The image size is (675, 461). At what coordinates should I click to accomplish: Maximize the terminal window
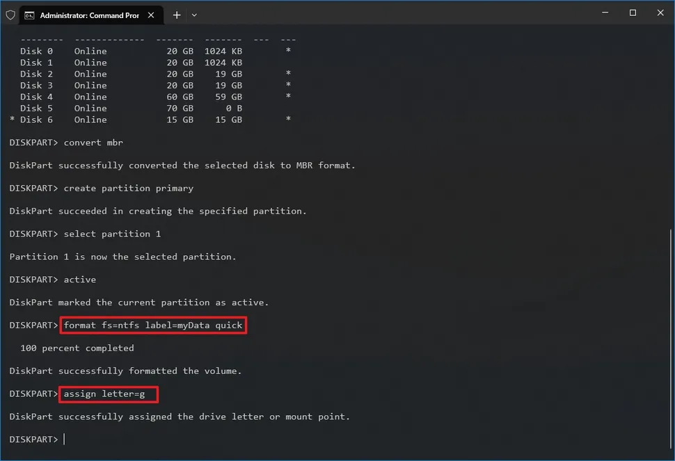click(633, 13)
